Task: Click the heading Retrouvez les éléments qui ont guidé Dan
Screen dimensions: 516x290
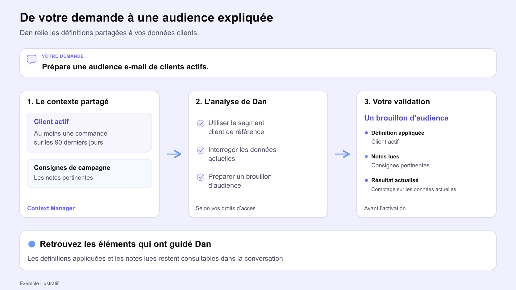Action: pos(126,244)
